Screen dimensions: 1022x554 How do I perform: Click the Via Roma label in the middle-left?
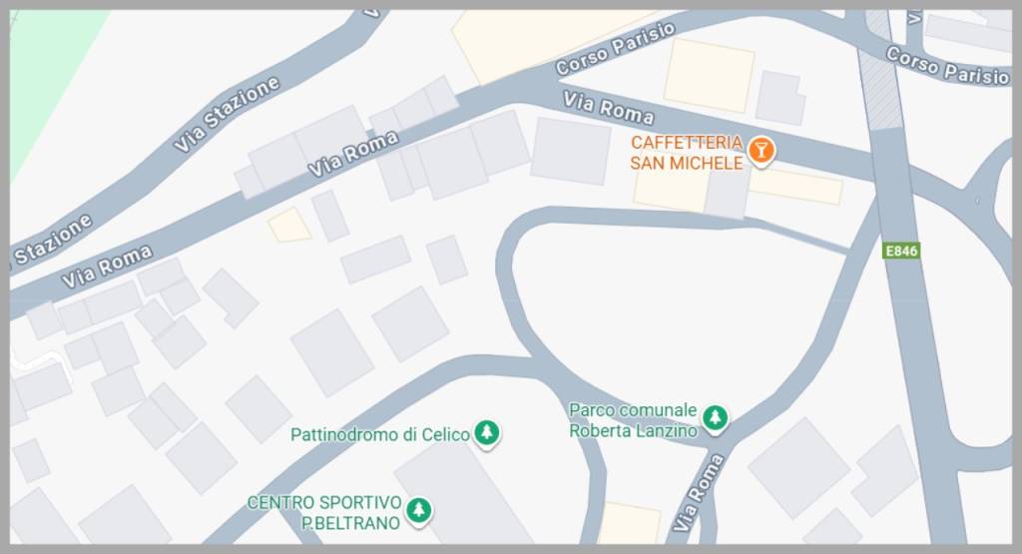tap(352, 155)
